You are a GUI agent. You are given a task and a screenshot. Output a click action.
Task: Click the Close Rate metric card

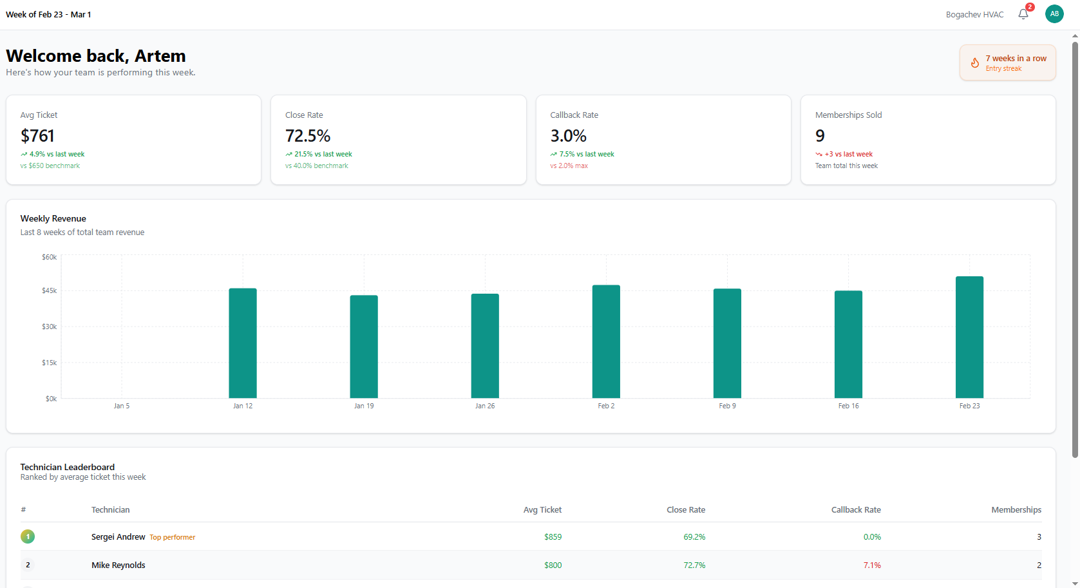[x=398, y=140]
